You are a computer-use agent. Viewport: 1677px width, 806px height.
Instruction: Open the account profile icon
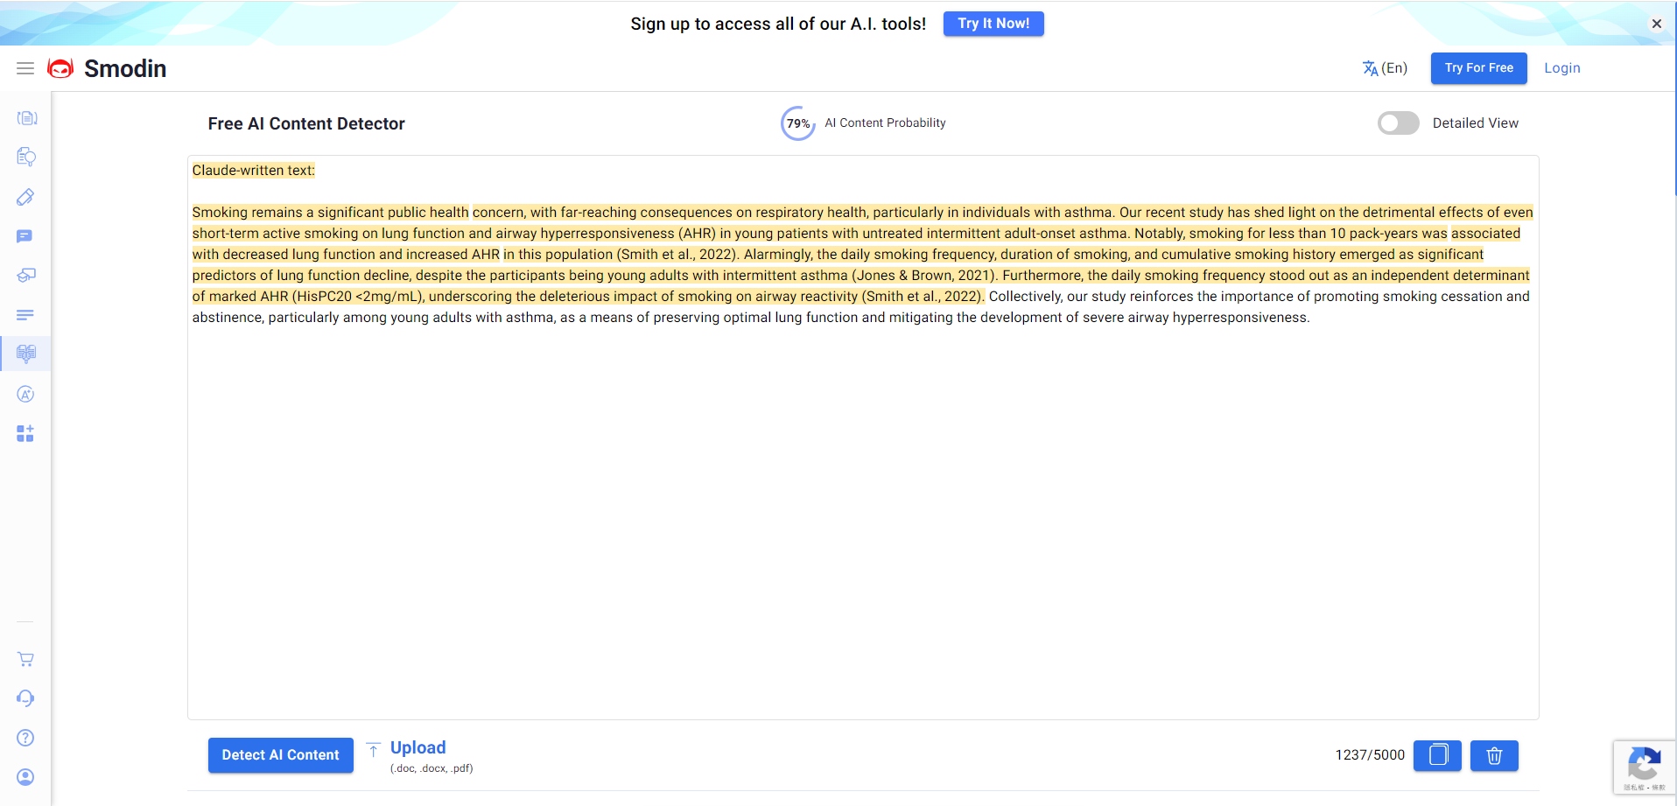[25, 777]
